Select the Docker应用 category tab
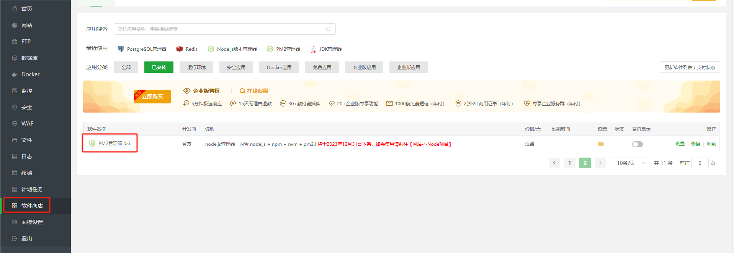734x253 pixels. coord(279,67)
